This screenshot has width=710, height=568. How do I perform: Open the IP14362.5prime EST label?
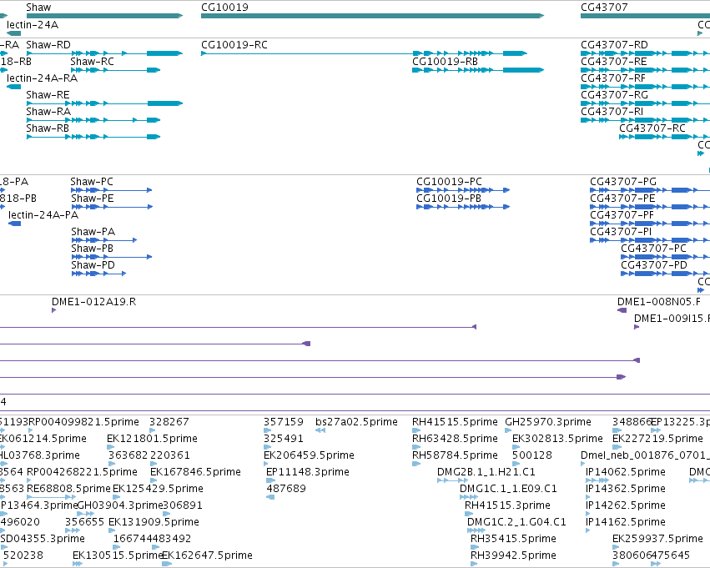pos(626,490)
